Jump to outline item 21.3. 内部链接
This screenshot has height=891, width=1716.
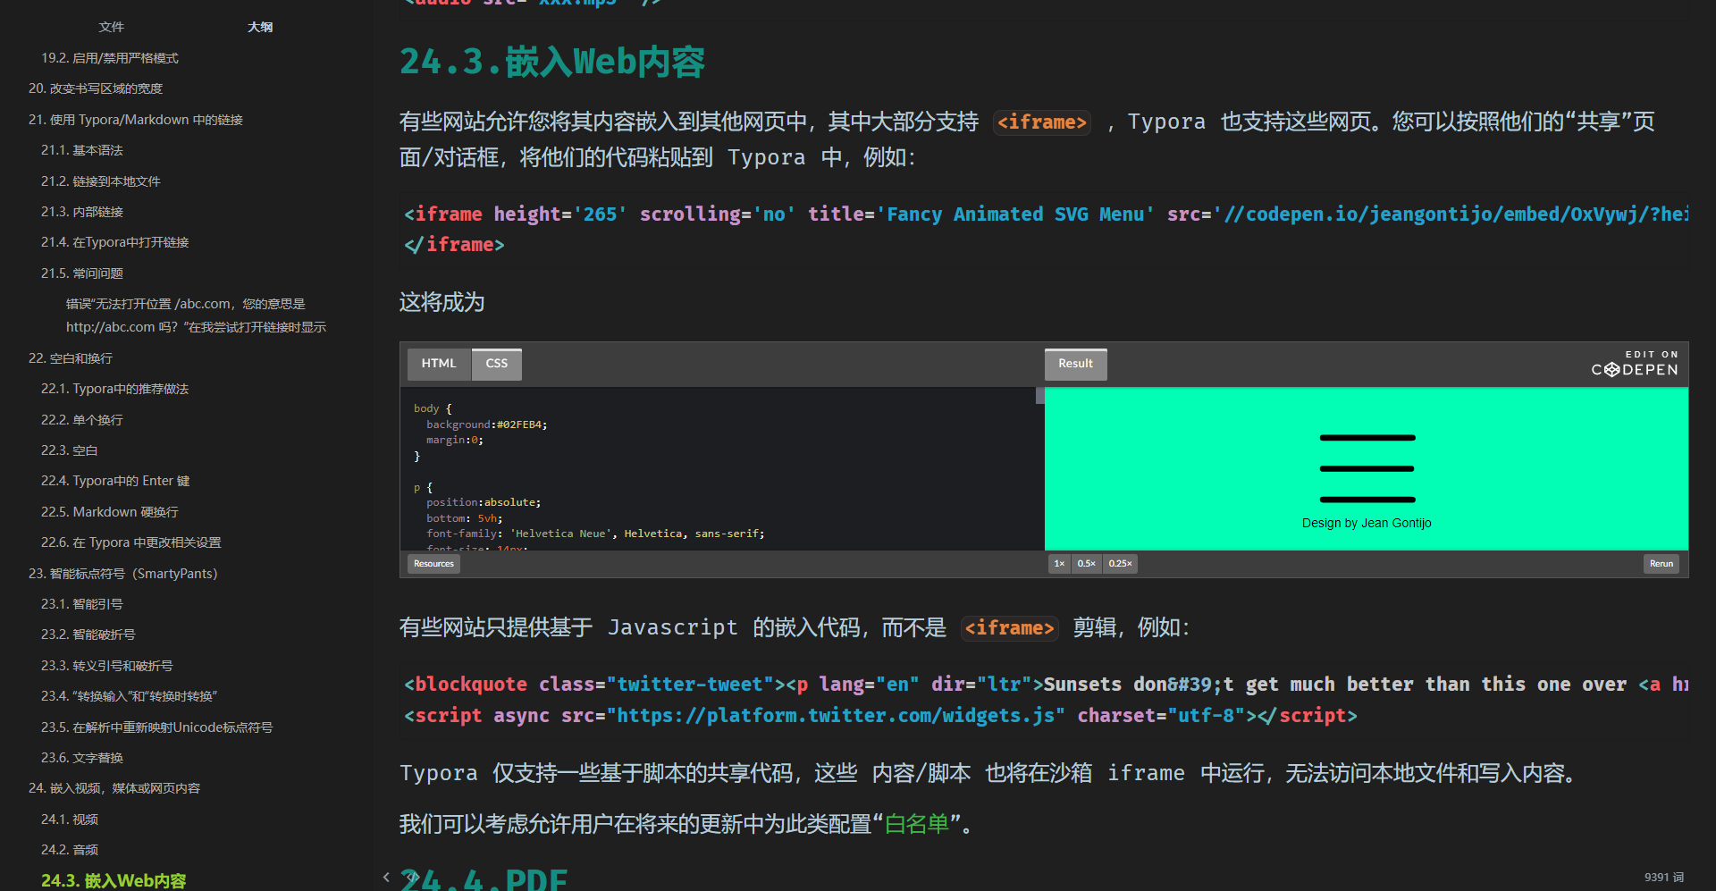point(82,212)
